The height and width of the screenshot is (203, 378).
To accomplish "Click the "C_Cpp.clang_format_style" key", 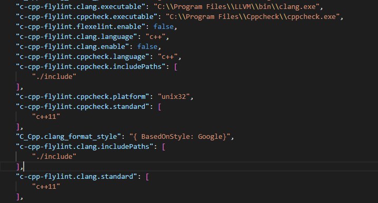I will [68, 137].
